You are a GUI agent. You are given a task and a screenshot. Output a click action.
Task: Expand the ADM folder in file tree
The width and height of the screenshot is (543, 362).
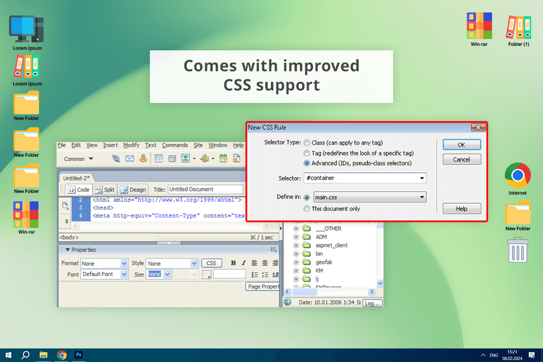[296, 237]
